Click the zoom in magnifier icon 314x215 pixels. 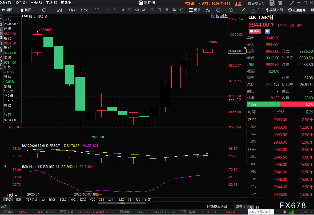[231, 10]
